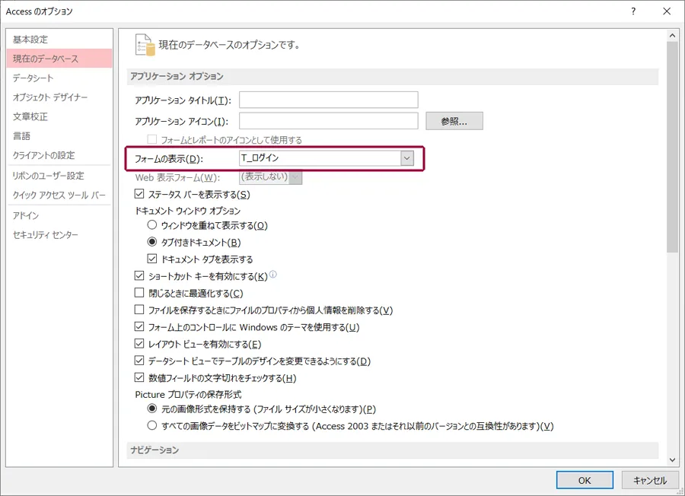Choose the bitmap conversion radio option
This screenshot has height=496, width=685.
tap(153, 425)
